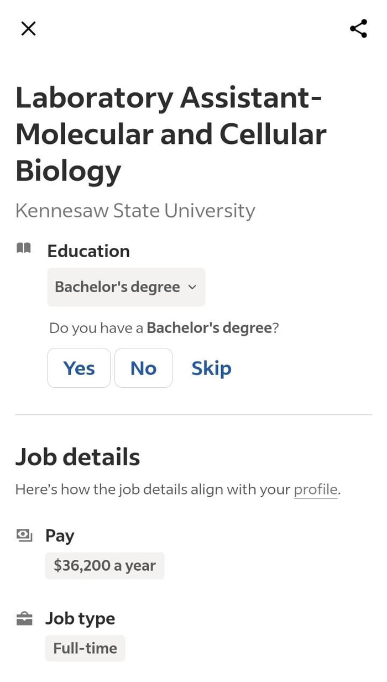Click the Kennesaw State University name
The width and height of the screenshot is (387, 682).
point(135,210)
